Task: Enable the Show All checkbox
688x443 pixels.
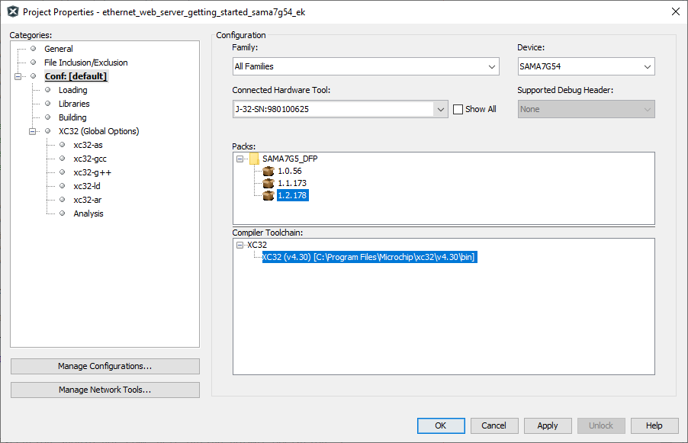Action: (x=458, y=109)
